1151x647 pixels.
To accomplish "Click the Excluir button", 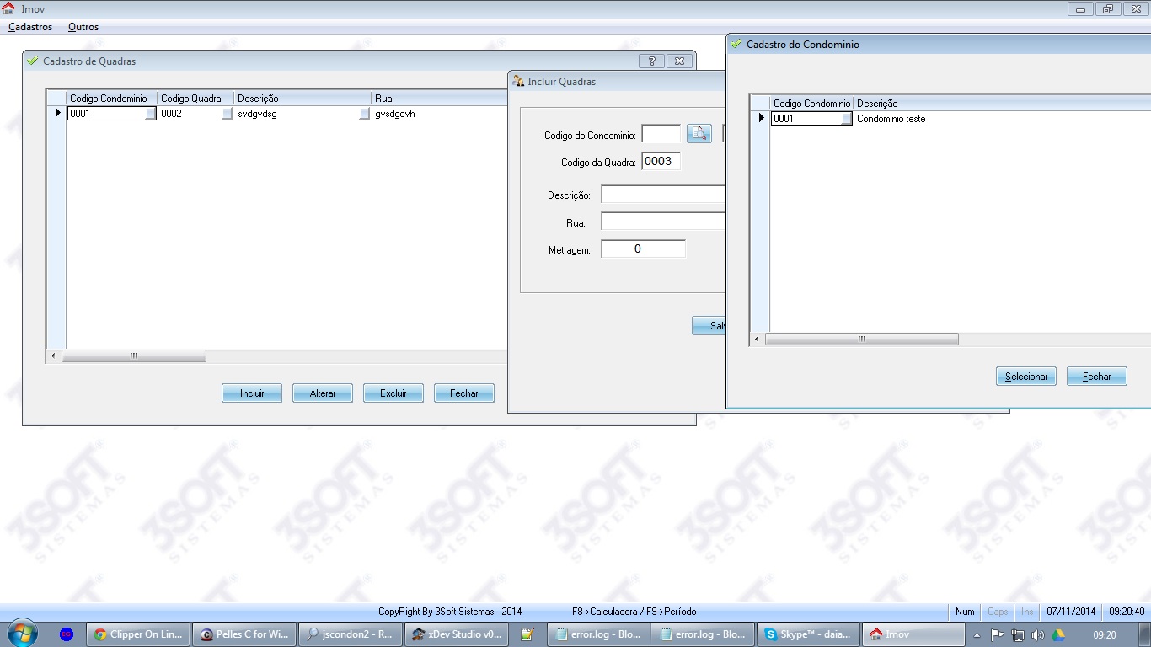I will point(393,393).
